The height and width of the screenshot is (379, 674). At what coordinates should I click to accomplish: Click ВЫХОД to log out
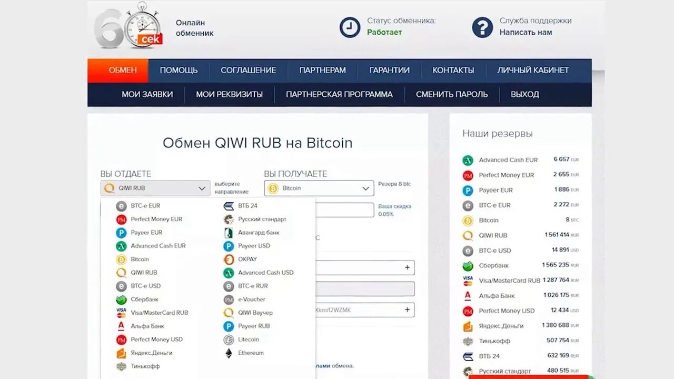pos(525,94)
